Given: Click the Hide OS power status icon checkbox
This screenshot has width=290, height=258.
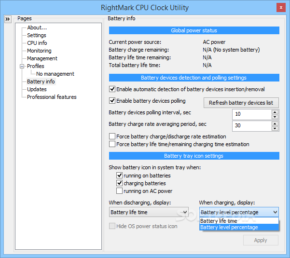Looking at the screenshot, I should coord(112,226).
